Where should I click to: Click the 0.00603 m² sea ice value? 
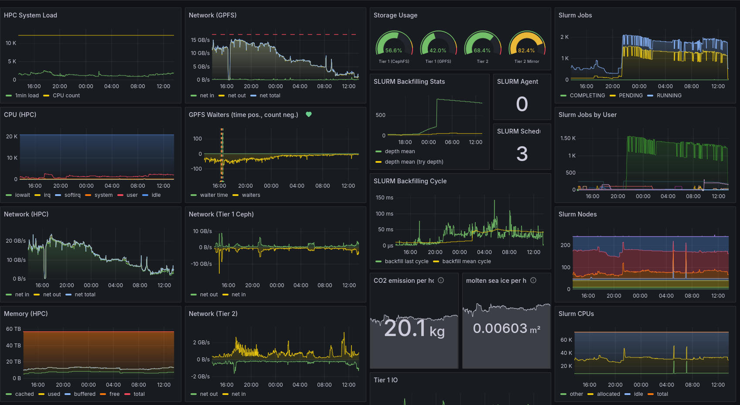click(x=507, y=328)
